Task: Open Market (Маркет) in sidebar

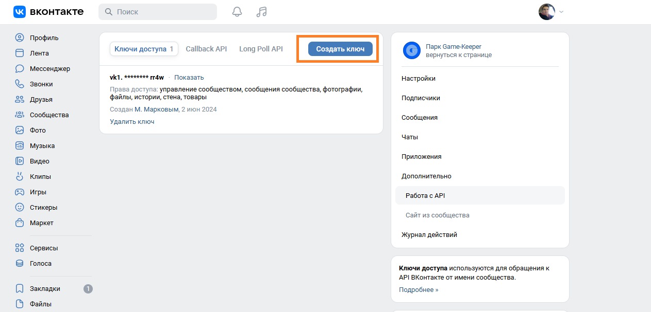Action: point(41,223)
